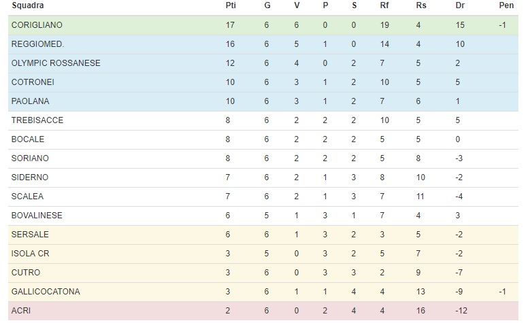
Task: Click the Pen penalty column header
Action: pos(506,5)
